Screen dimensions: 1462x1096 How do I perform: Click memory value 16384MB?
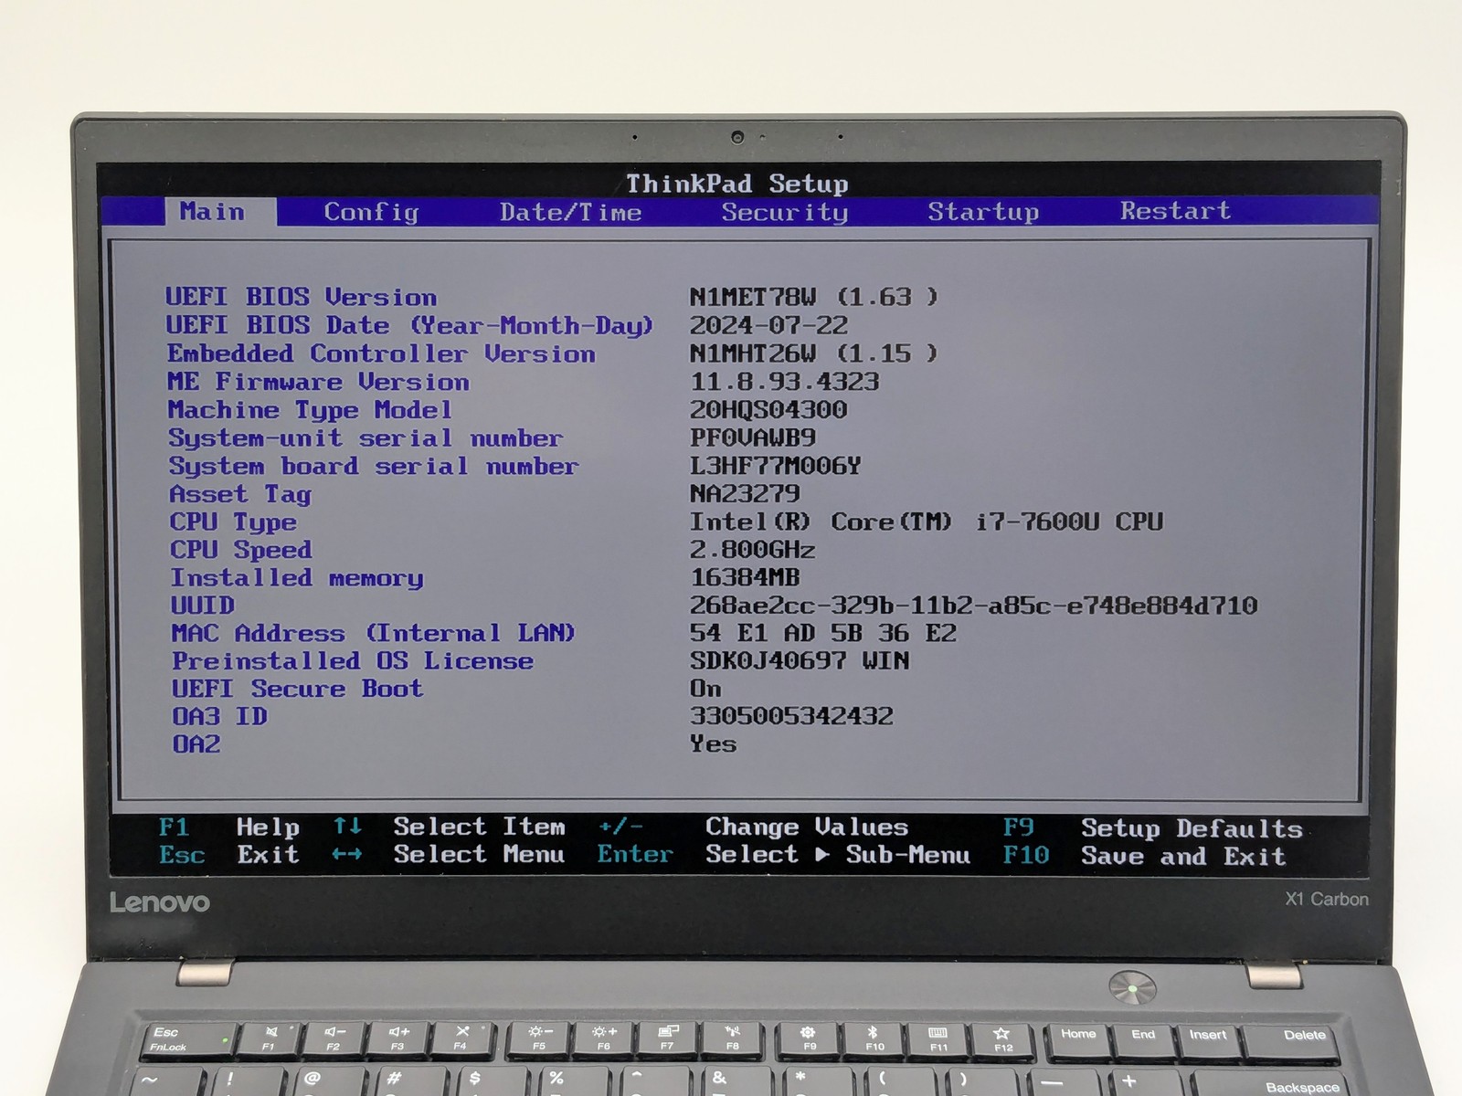point(745,578)
